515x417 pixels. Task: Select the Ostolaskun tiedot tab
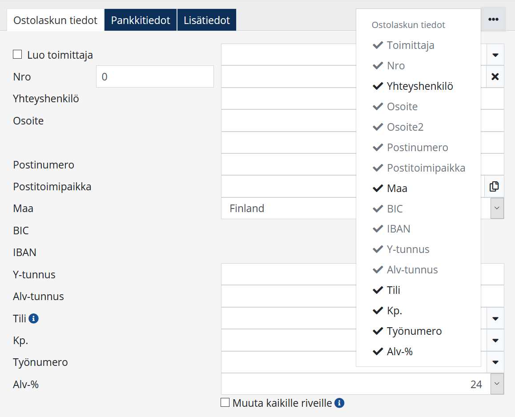tap(56, 20)
